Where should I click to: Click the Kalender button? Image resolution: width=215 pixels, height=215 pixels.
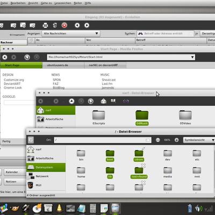click(x=15, y=172)
